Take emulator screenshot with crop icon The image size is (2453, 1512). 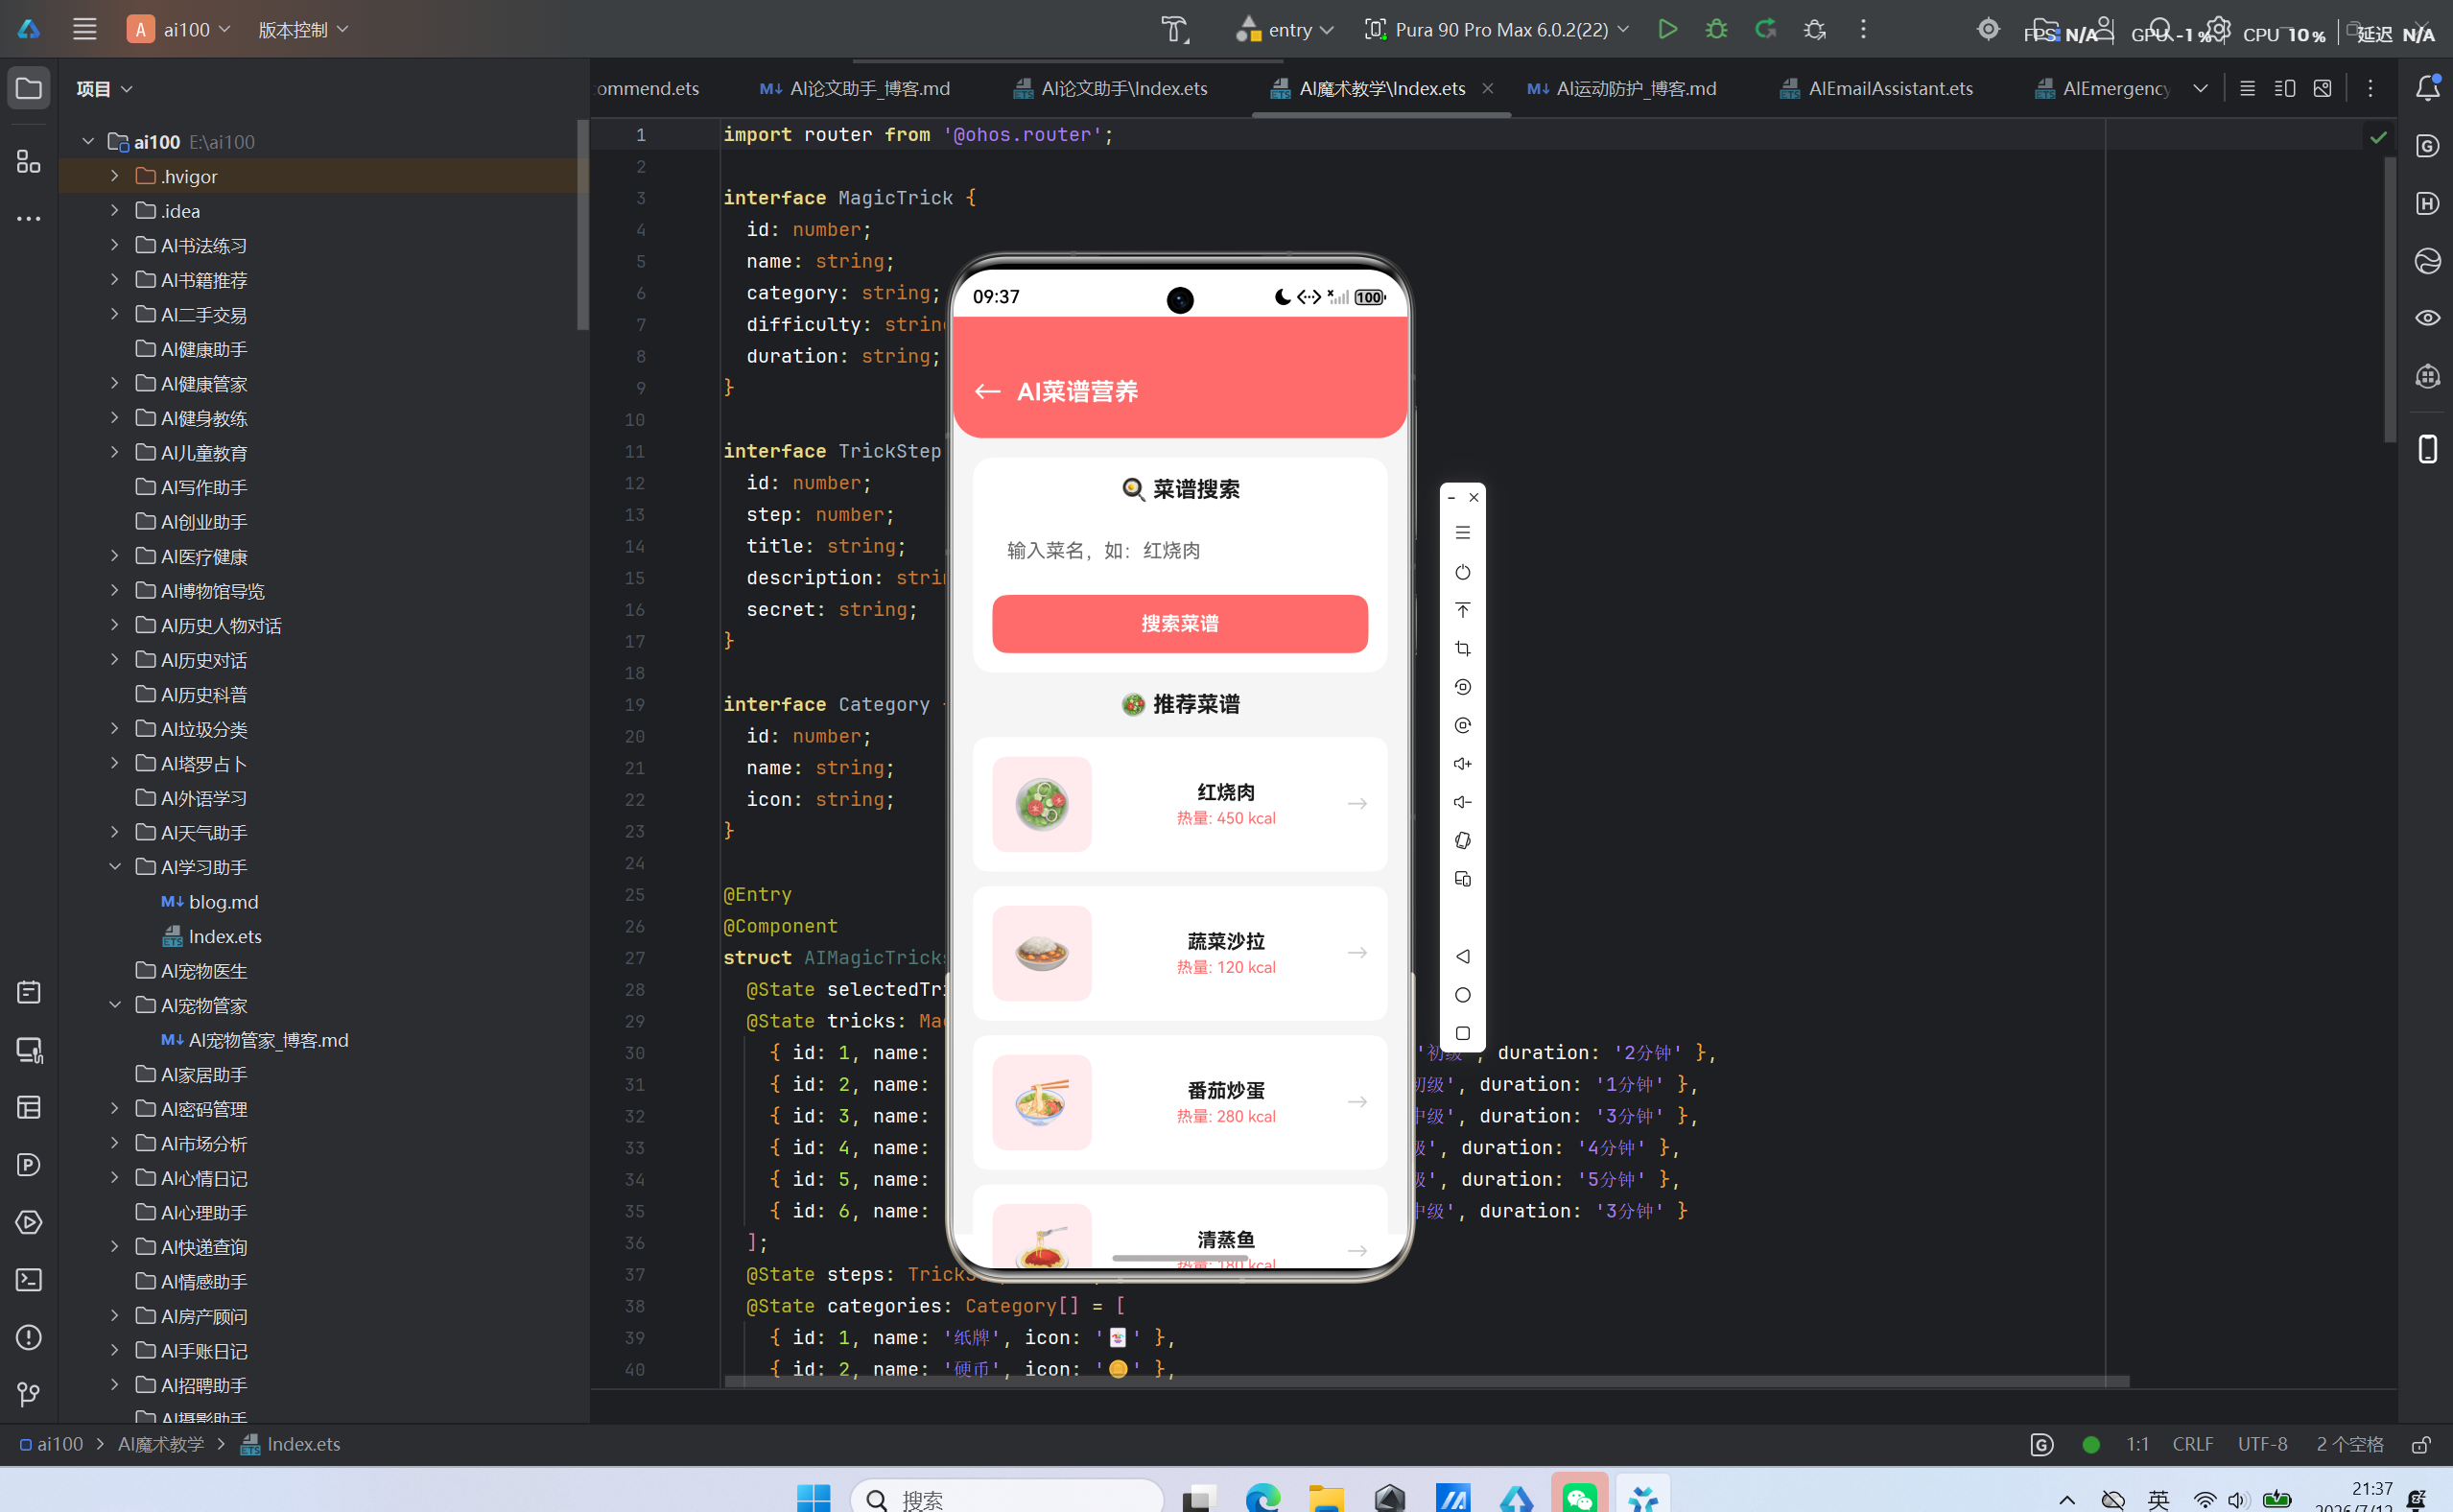tap(1462, 649)
